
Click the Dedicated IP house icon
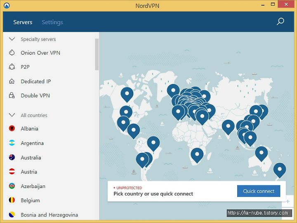[x=12, y=81]
